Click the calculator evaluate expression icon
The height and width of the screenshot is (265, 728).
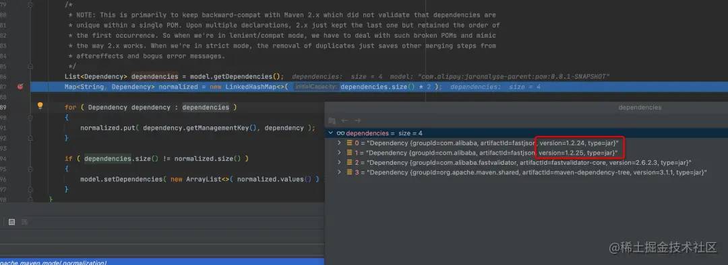tap(11, 222)
